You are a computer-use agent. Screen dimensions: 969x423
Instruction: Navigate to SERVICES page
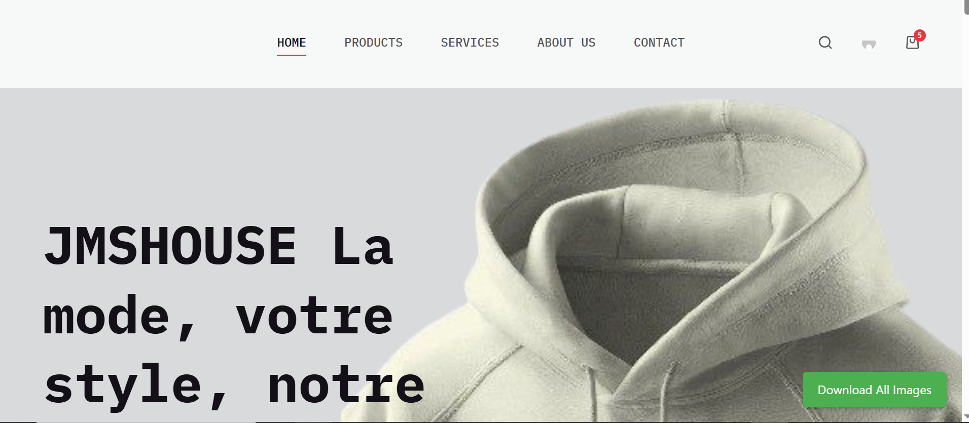pos(470,43)
